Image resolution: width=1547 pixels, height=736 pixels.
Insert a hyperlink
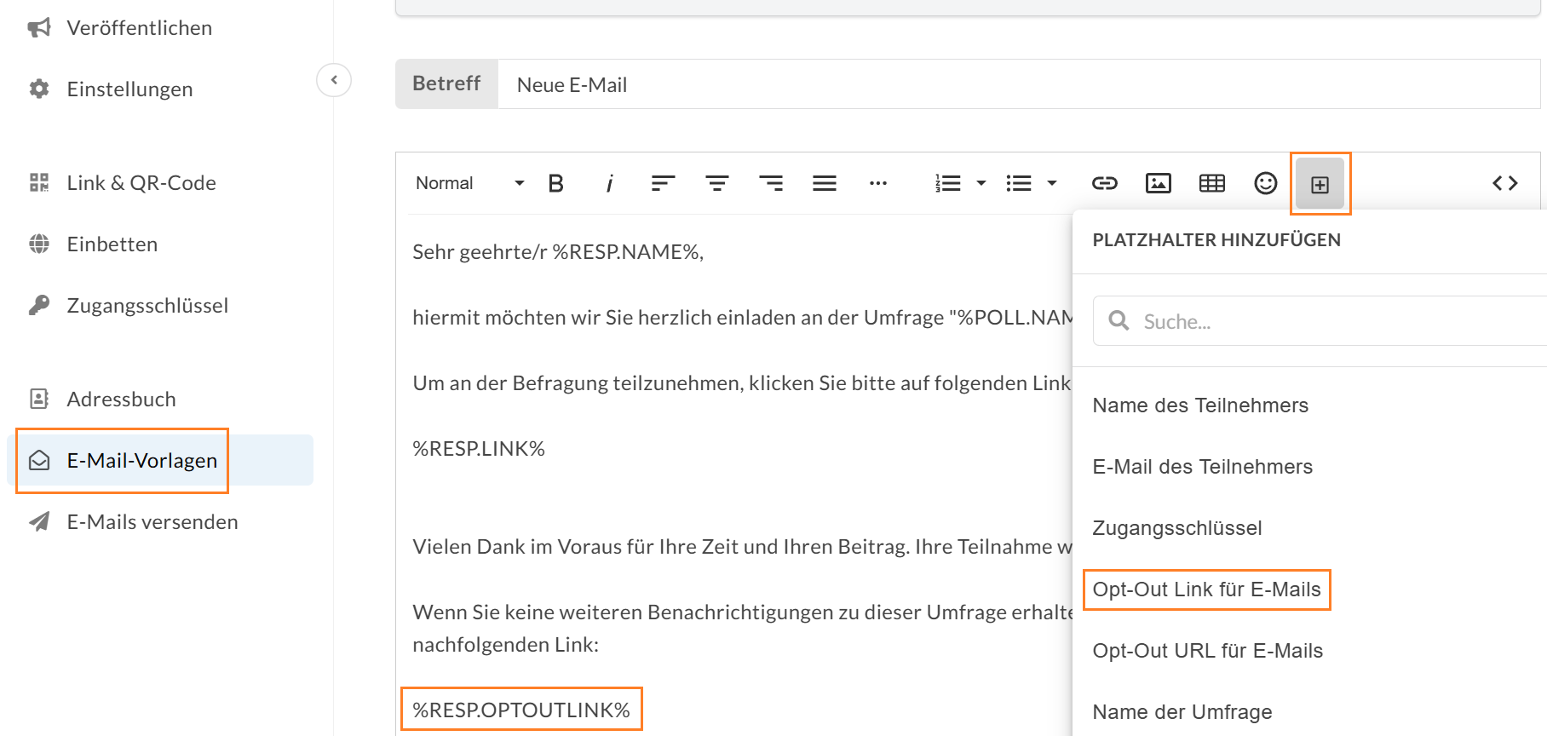pos(1105,183)
